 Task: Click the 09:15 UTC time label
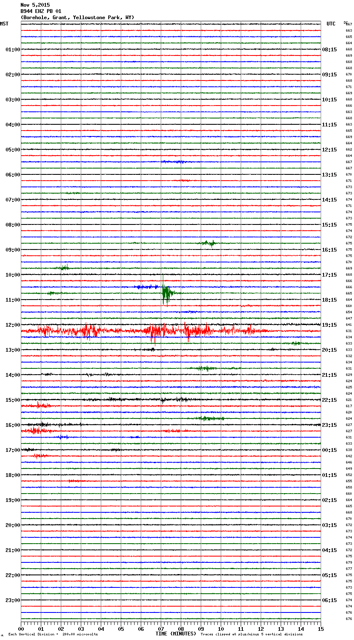(x=329, y=75)
